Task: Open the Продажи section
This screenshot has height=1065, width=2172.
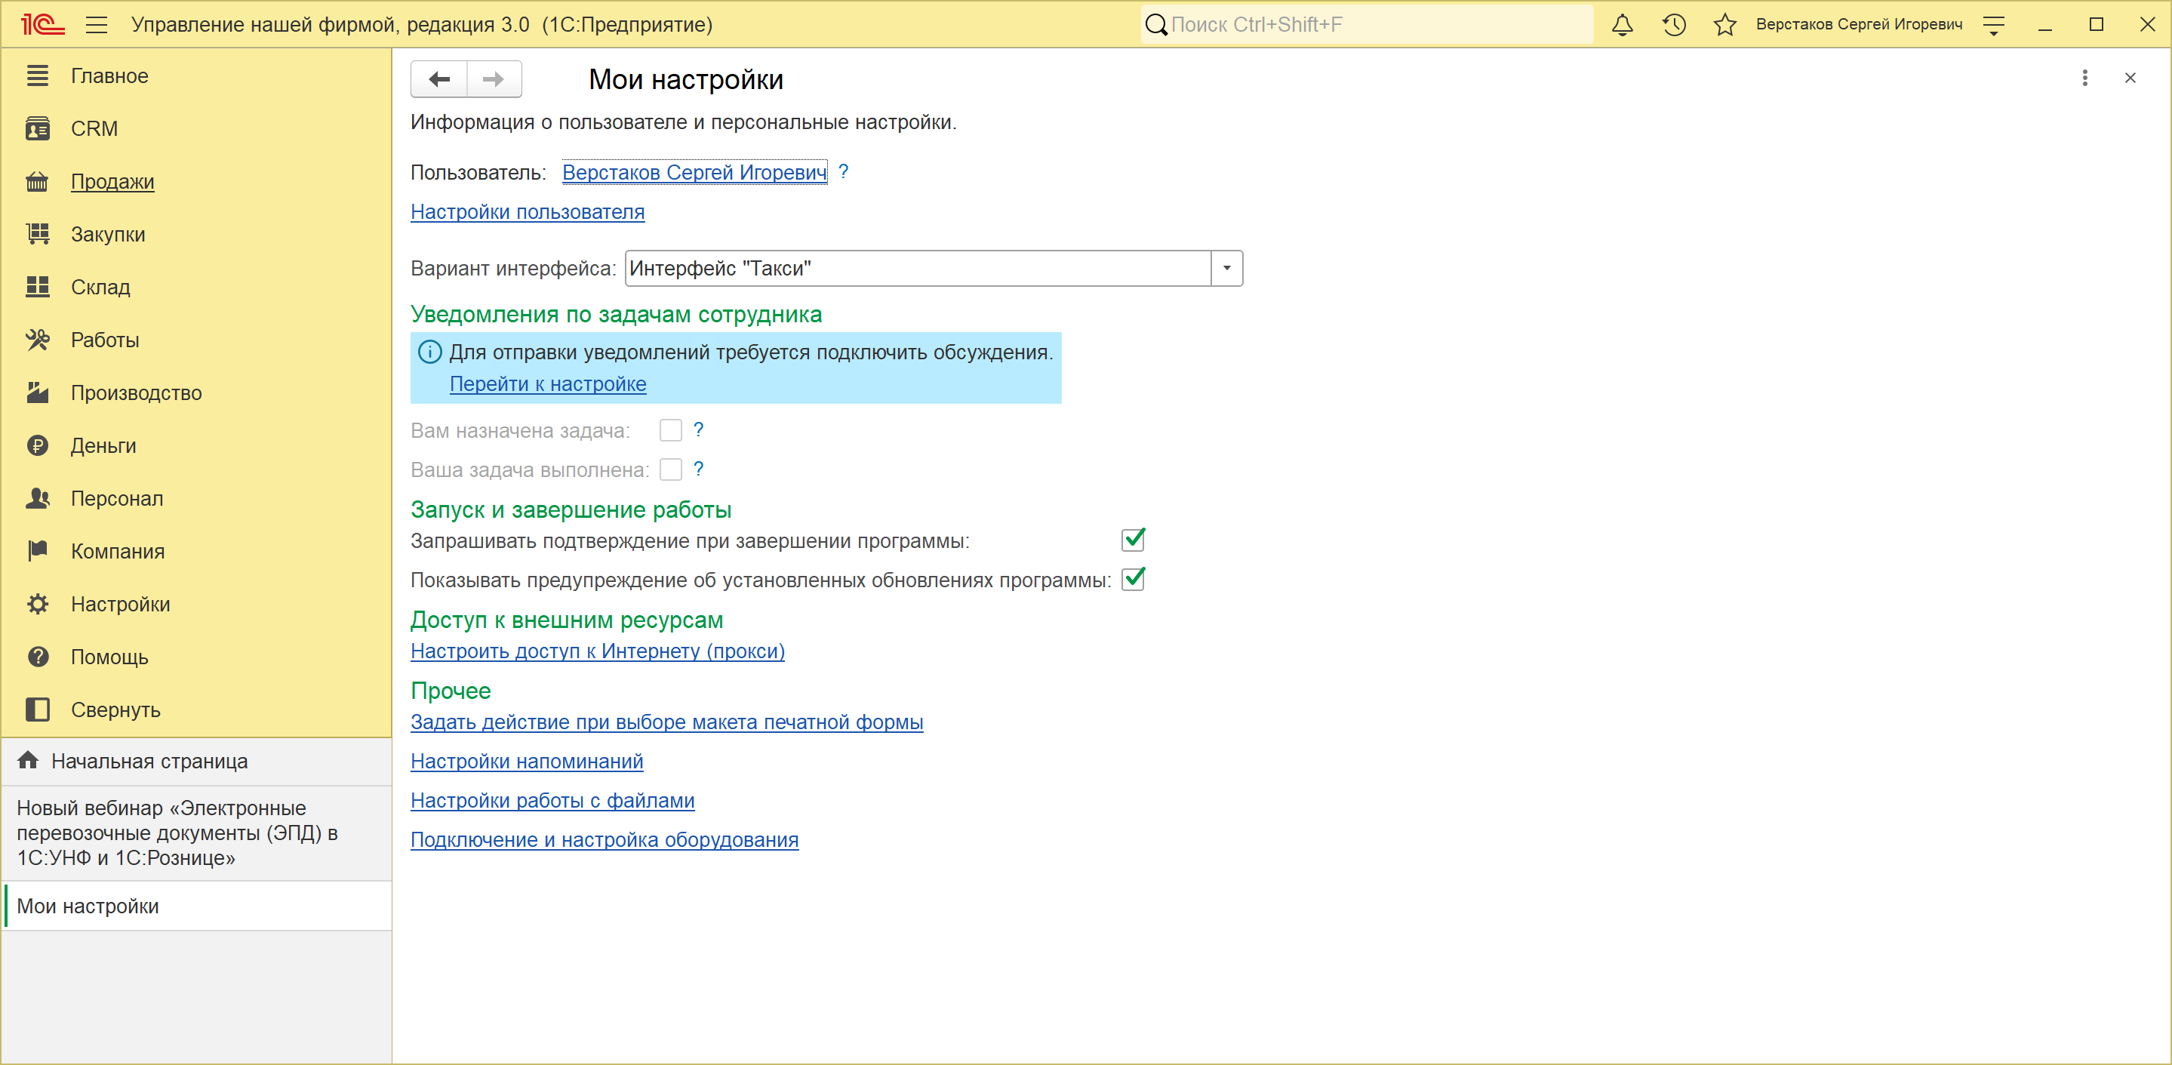Action: pos(113,181)
